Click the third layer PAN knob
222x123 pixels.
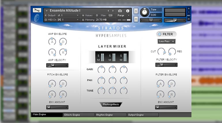click(124, 80)
